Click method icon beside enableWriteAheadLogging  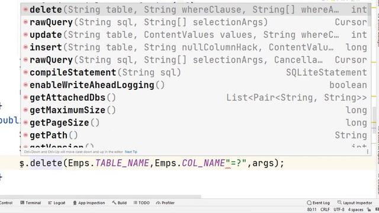click(x=25, y=85)
